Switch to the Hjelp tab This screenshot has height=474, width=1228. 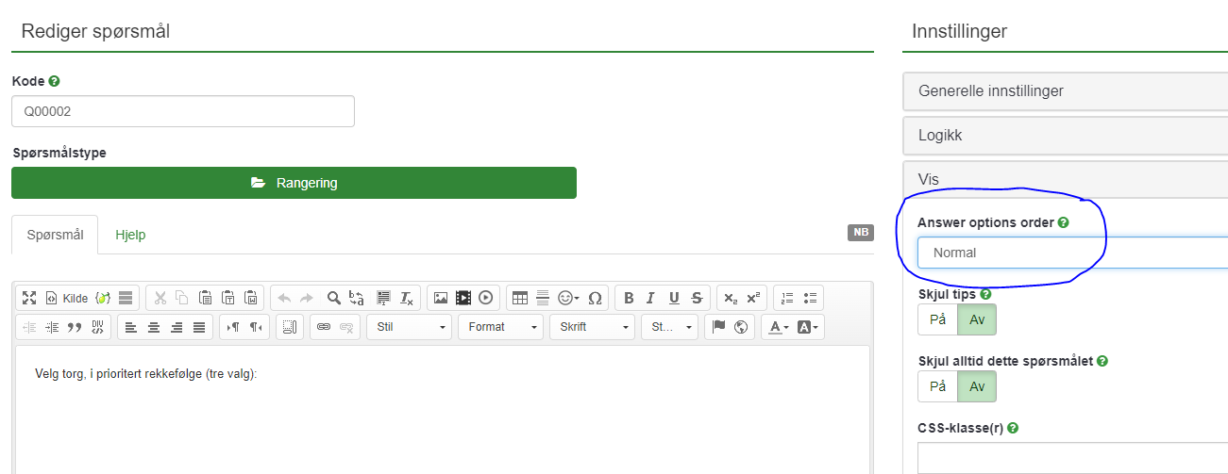pos(130,235)
